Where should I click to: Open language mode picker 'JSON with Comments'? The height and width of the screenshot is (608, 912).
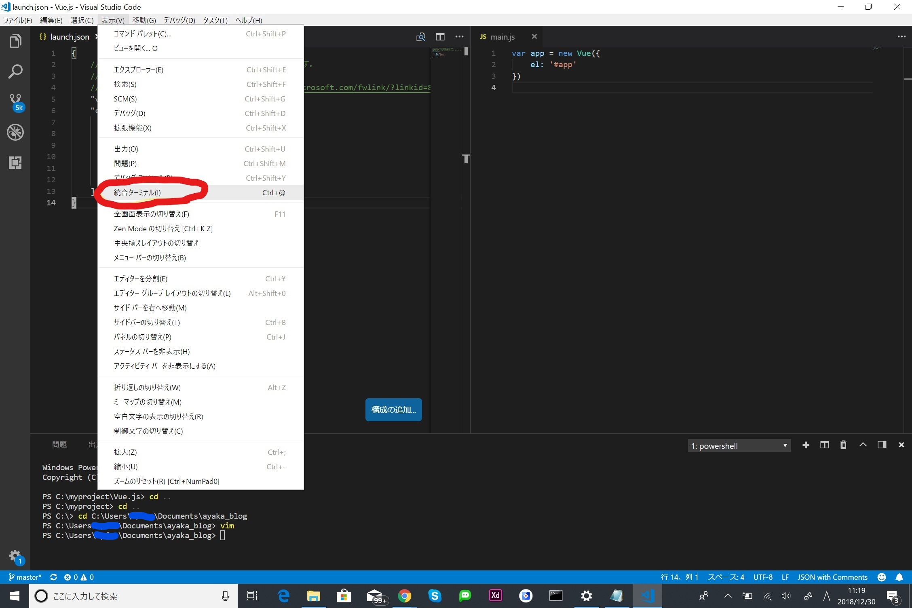click(x=832, y=577)
